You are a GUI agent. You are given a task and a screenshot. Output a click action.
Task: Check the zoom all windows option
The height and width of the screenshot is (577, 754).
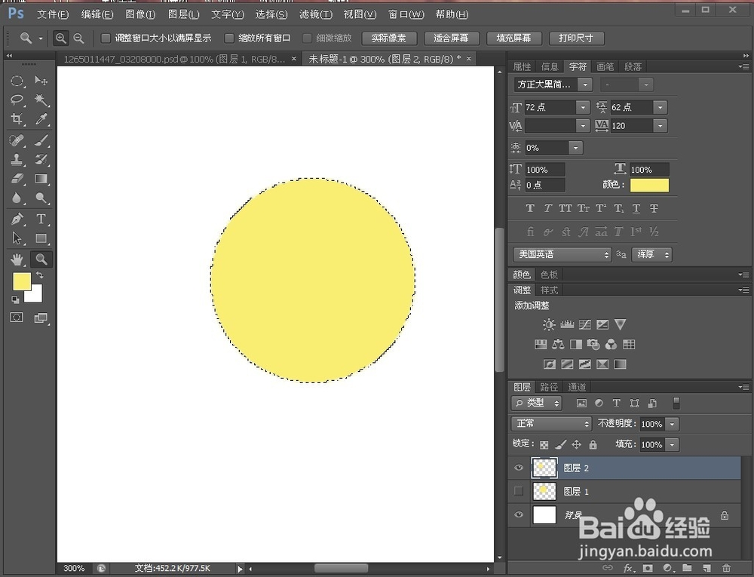(229, 38)
